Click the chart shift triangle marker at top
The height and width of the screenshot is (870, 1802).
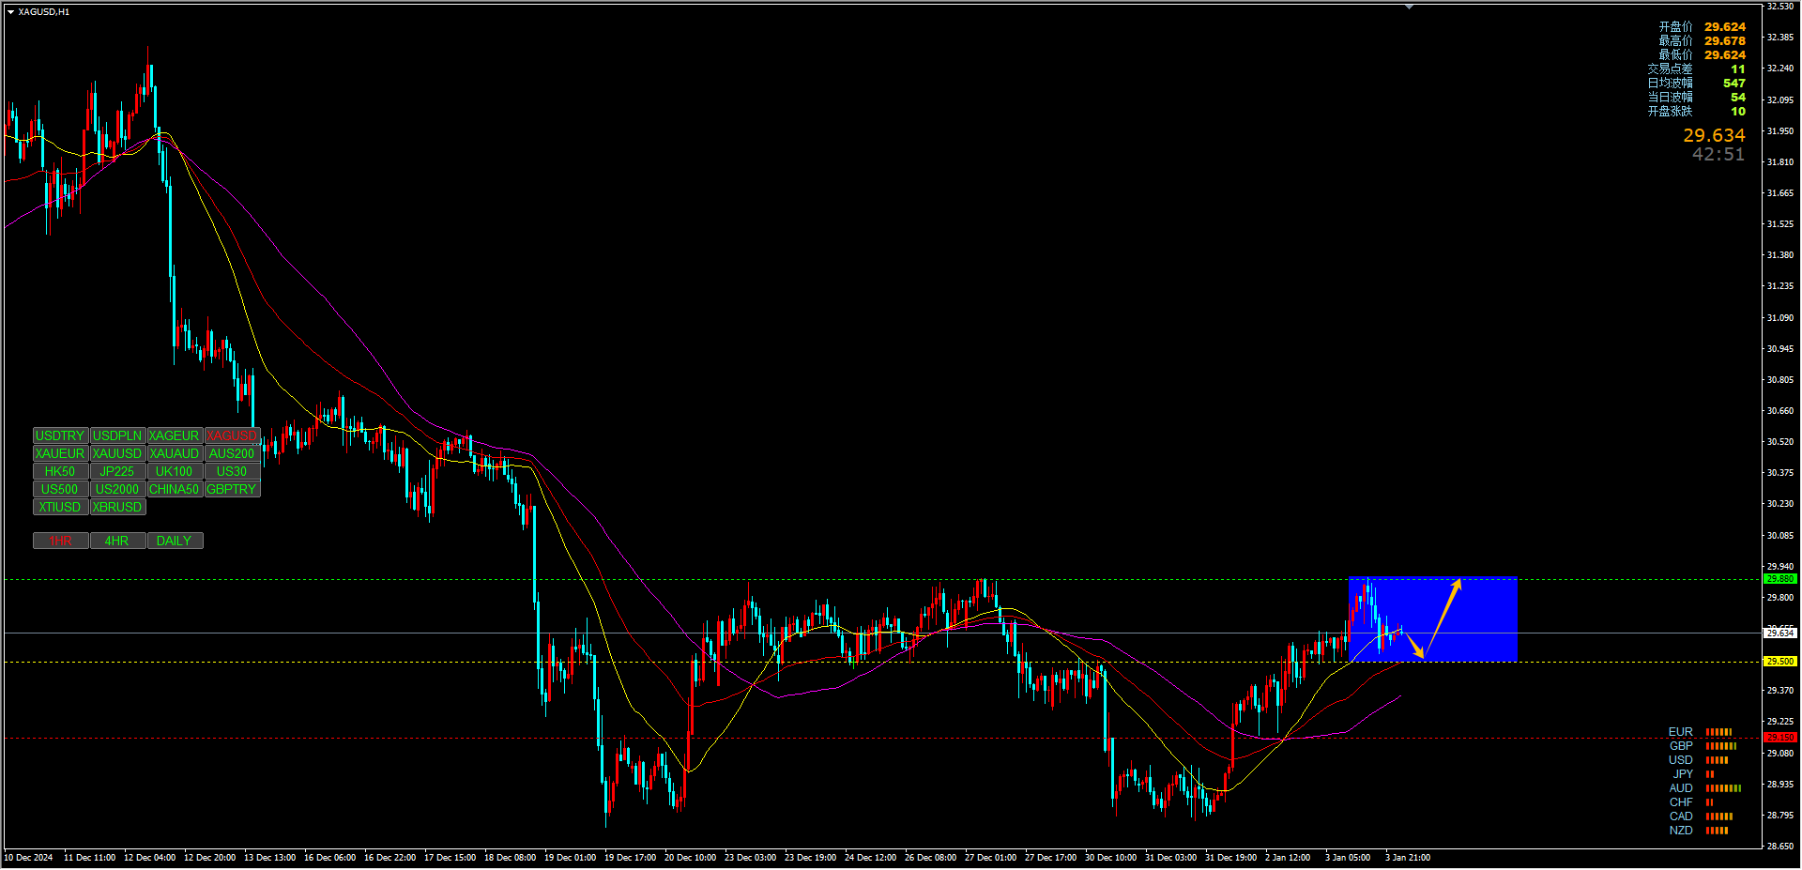click(1409, 7)
